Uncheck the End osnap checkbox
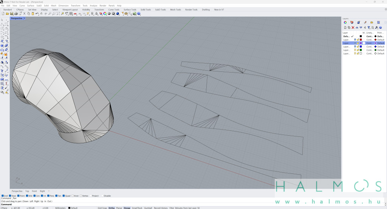387x209 pixels. click(3, 196)
